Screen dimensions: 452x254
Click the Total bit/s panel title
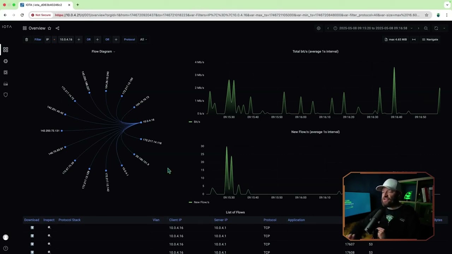pyautogui.click(x=315, y=52)
